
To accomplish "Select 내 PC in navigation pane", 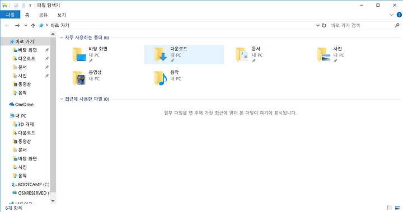I will 18,116.
